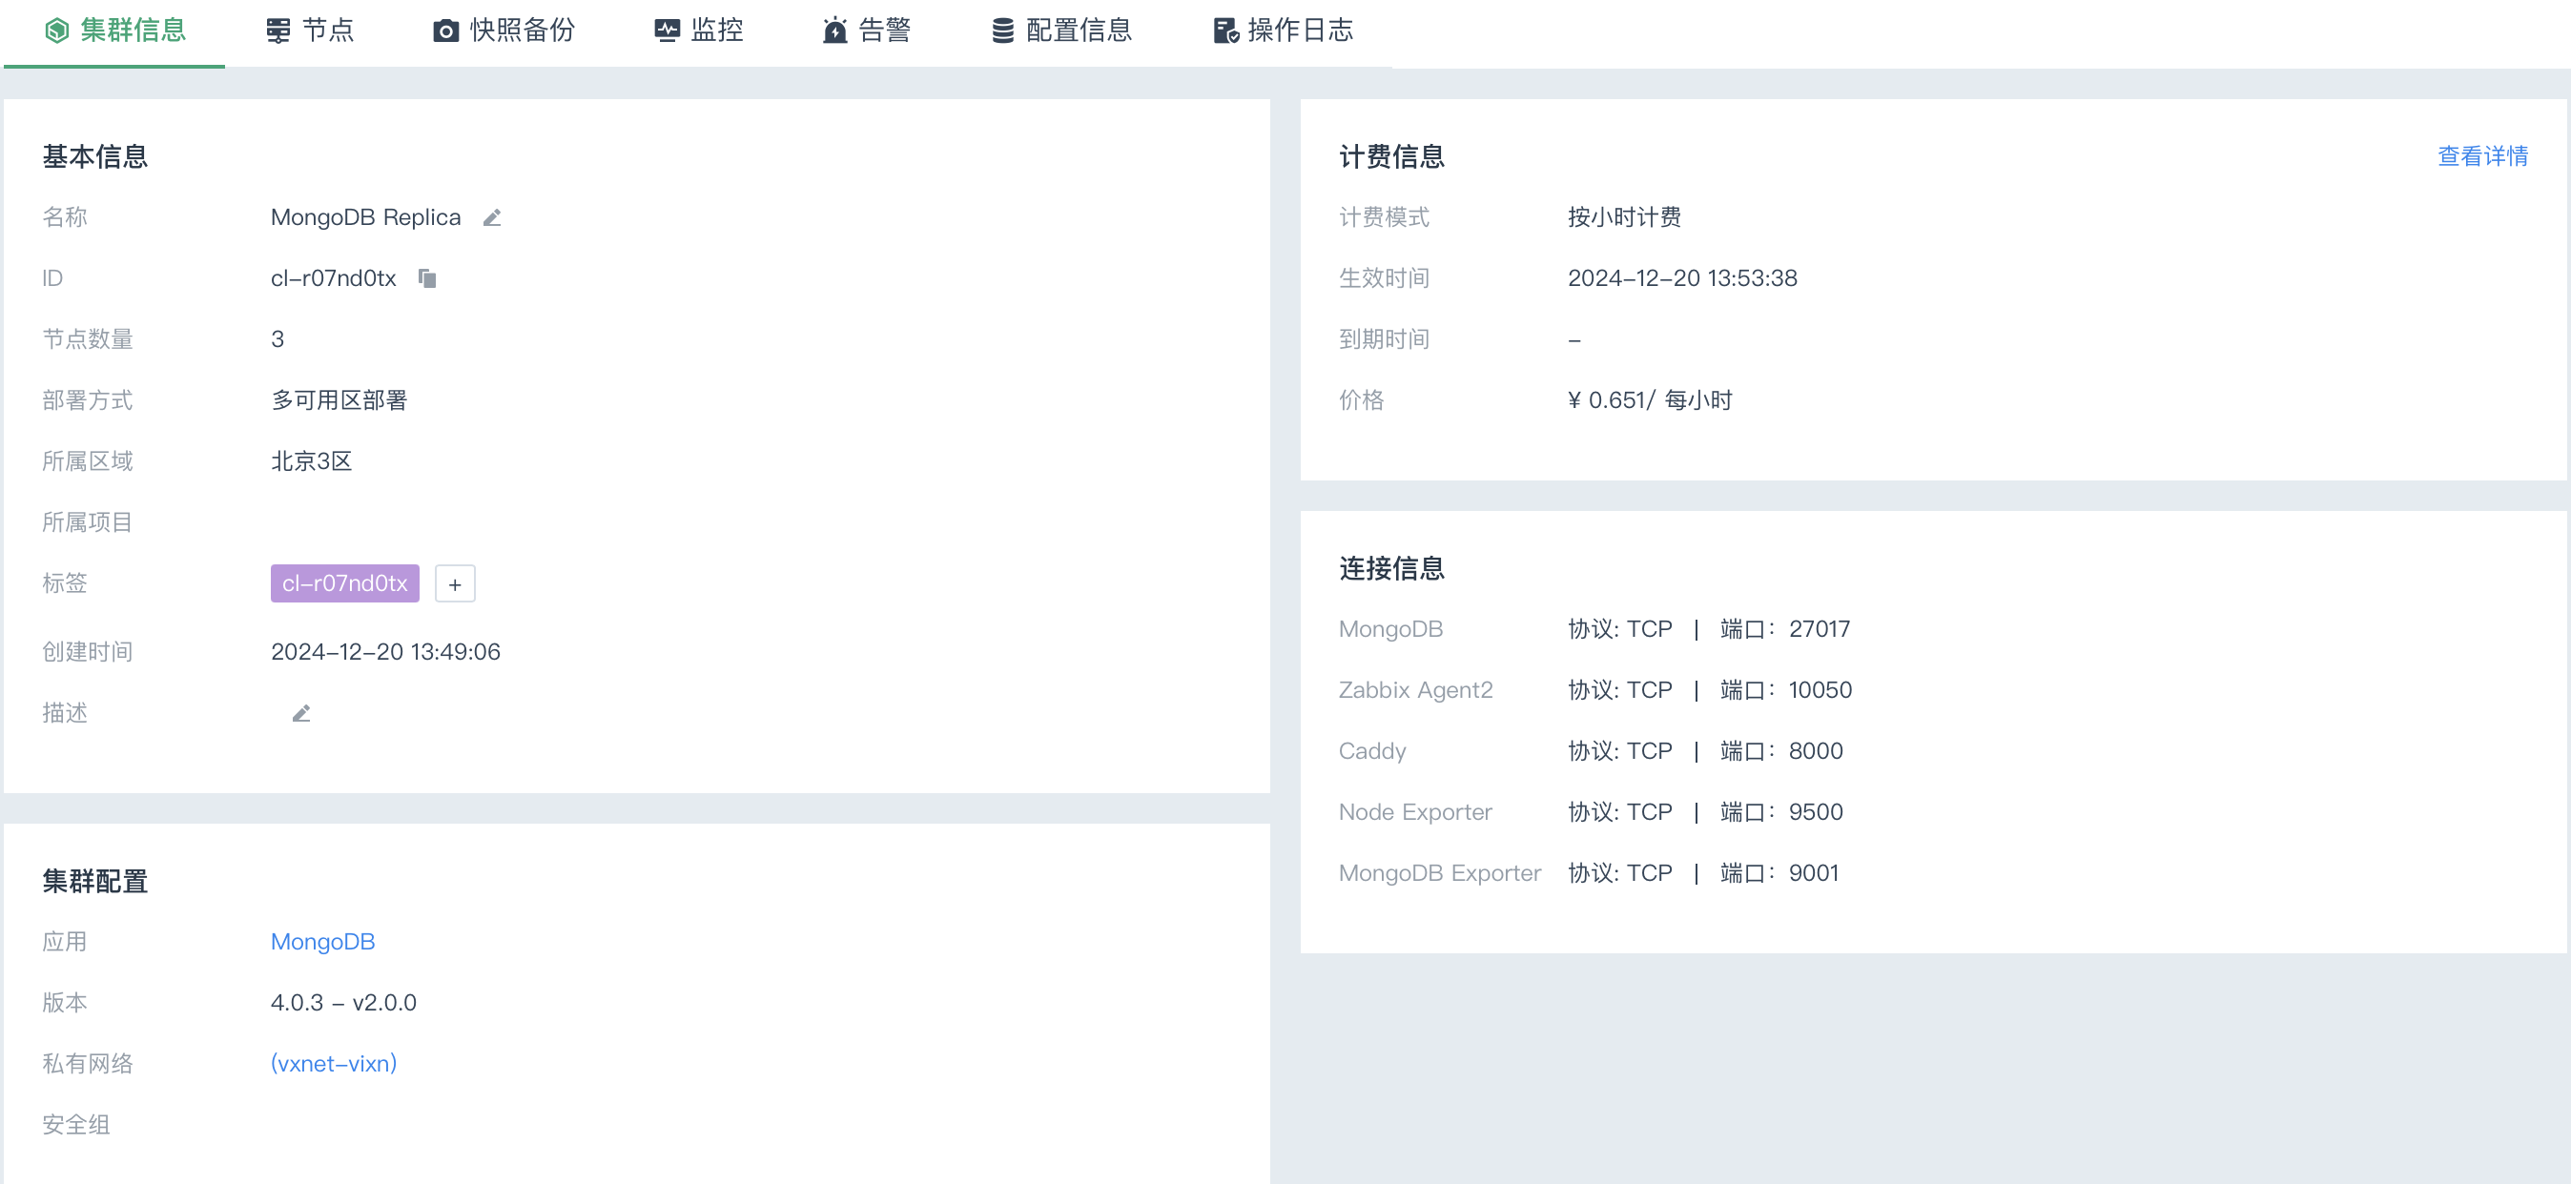Click the edit pencil next to MongoDB Replica

click(492, 217)
